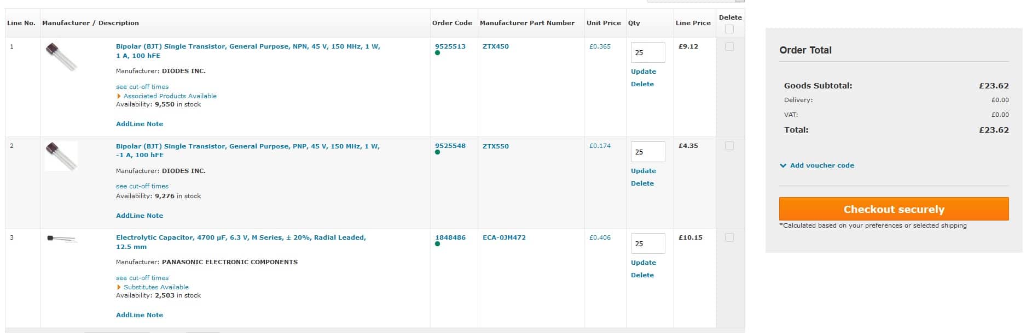Click the quantity field for line 1
Screen dimensions: 1032x333
(x=648, y=52)
